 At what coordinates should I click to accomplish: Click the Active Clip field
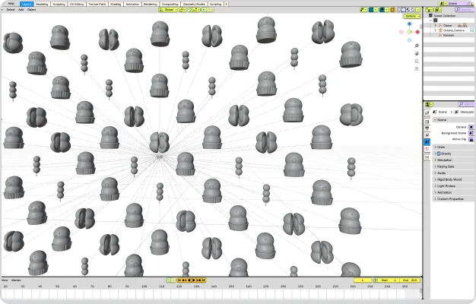pos(471,139)
